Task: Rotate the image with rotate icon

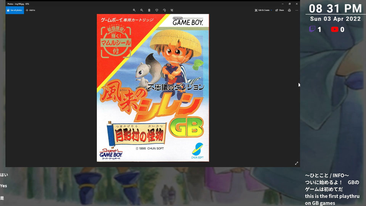Action: [x=164, y=10]
